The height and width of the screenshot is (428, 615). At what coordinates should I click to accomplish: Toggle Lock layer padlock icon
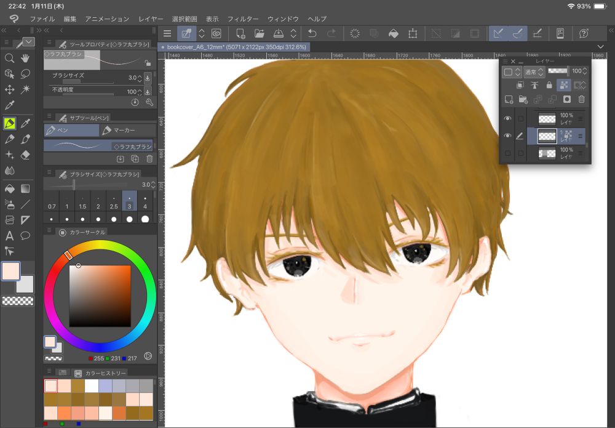549,85
